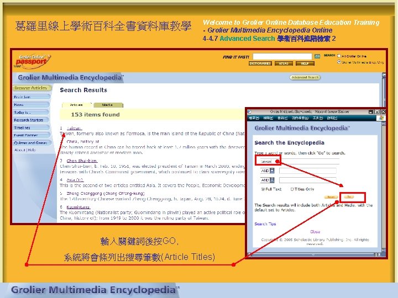Minimize the Grolier popup browser window

[x=371, y=111]
